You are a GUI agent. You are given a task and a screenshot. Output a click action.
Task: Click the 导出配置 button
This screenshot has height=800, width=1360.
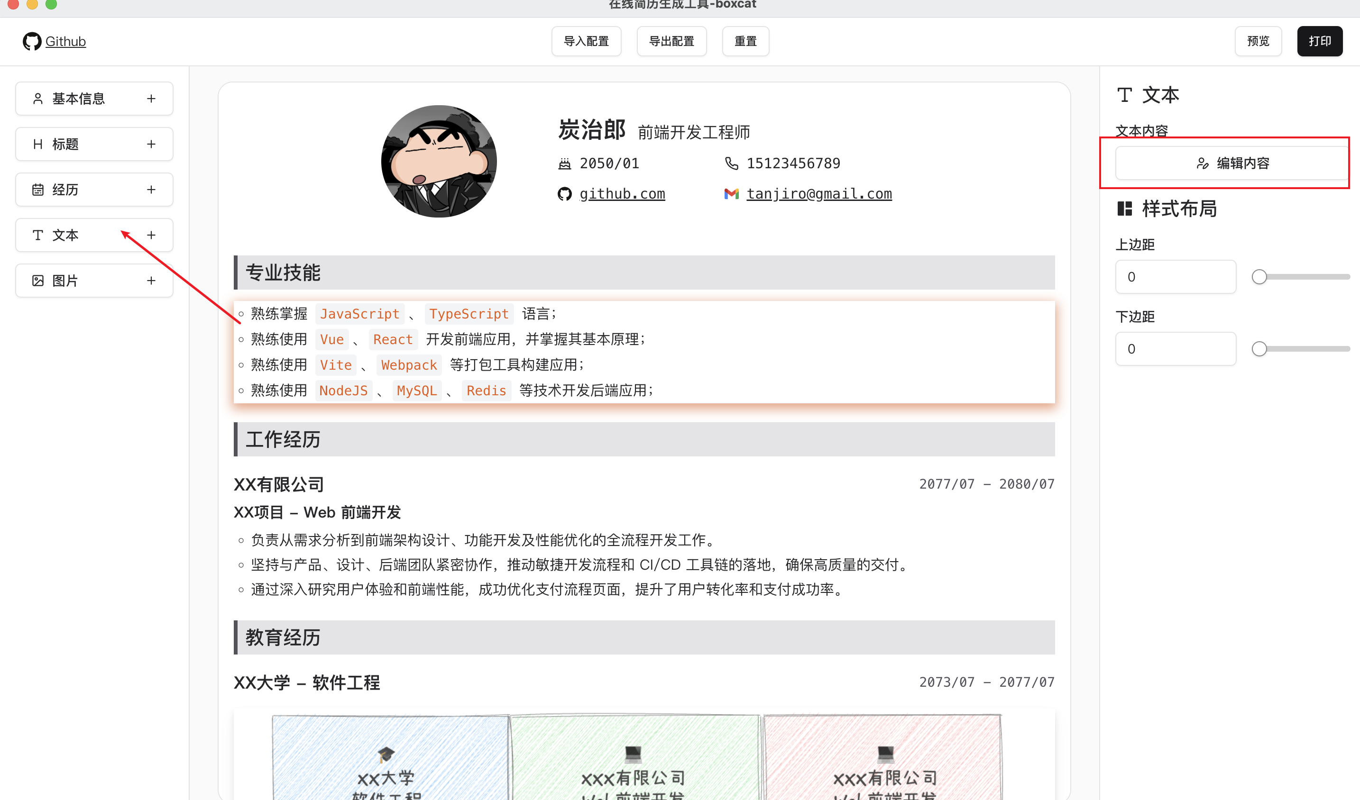(x=671, y=41)
